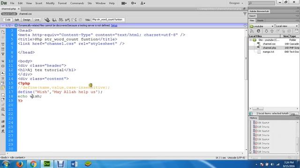Click the Get files down-arrow icon
Viewport: 300px width, 168px height.
(x=266, y=31)
